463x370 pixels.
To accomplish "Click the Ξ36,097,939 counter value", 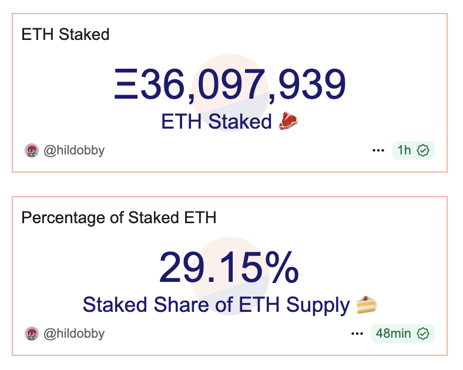I will pyautogui.click(x=229, y=85).
